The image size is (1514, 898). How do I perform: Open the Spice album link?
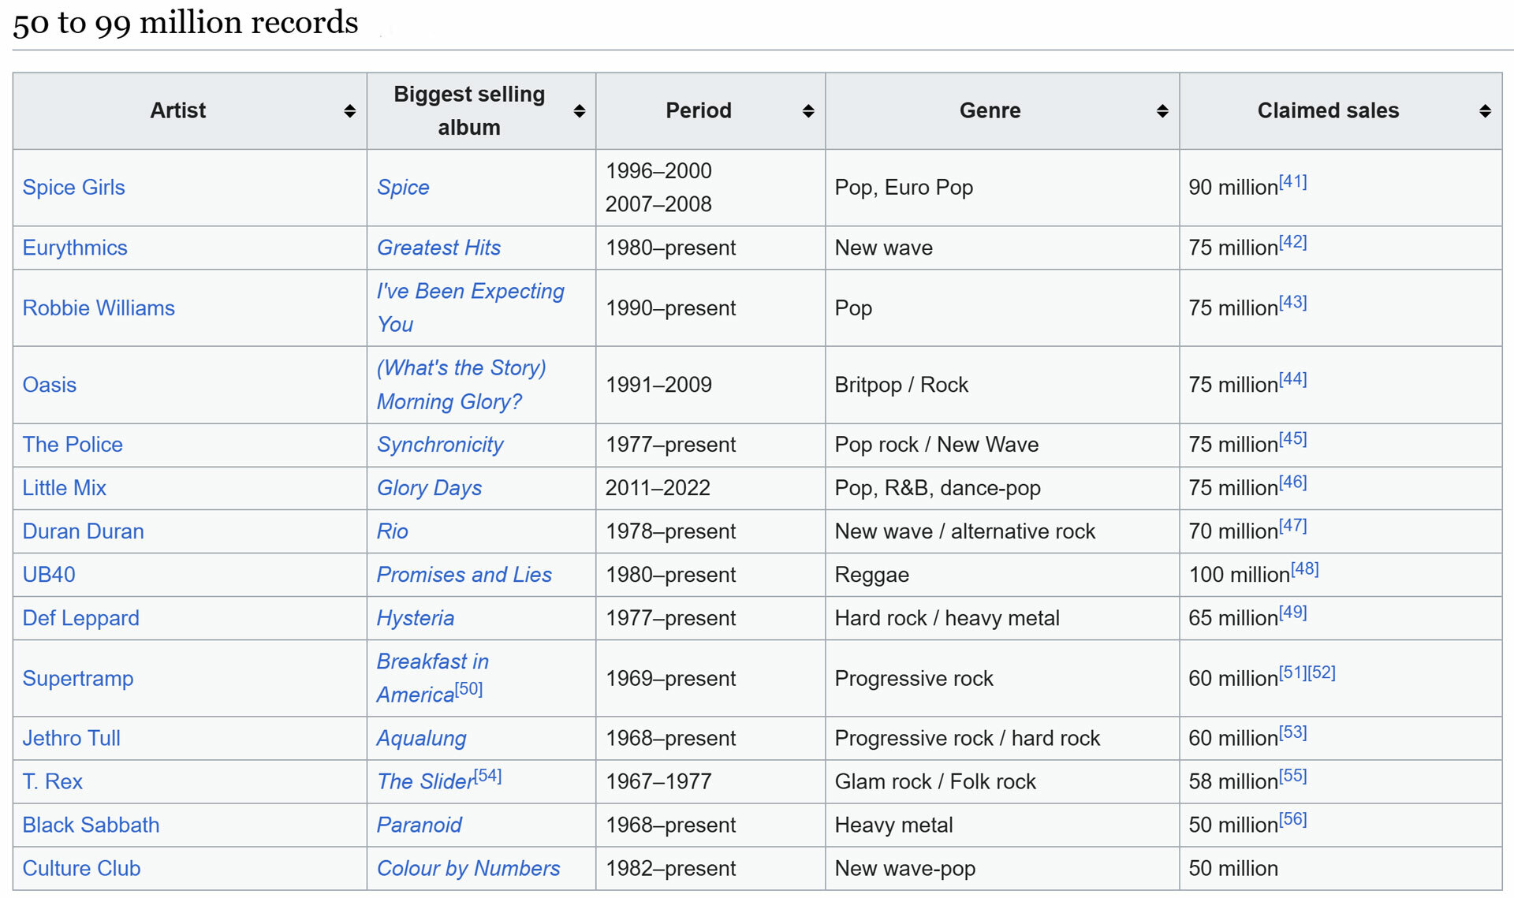tap(403, 188)
